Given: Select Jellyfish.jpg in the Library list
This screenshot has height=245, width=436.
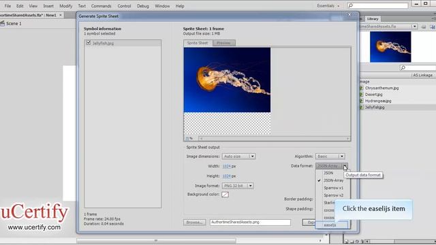Looking at the screenshot, I should coord(375,108).
